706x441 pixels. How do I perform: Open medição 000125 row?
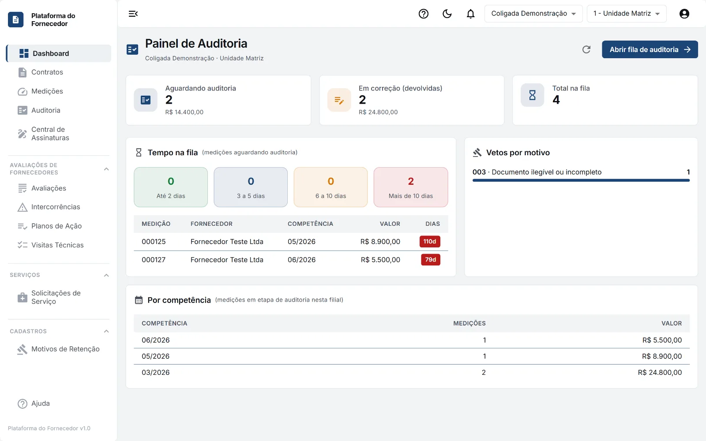(291, 242)
